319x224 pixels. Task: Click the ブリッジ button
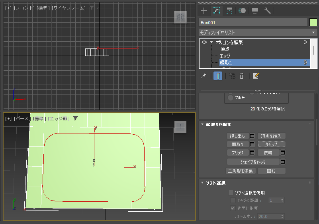(238, 153)
